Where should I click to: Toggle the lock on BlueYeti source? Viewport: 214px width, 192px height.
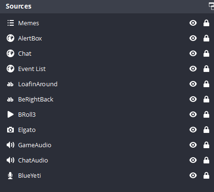(206, 175)
